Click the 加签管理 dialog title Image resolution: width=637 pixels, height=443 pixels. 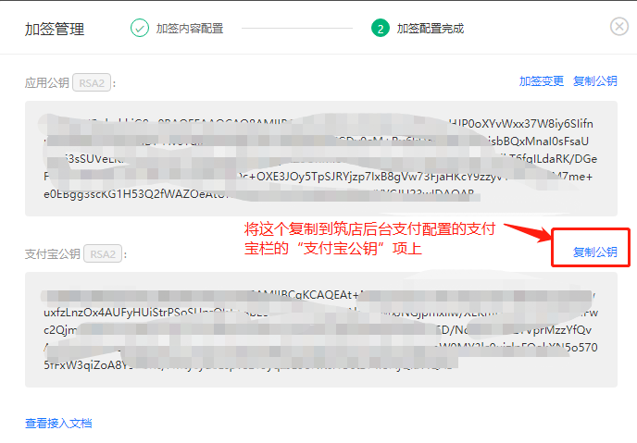click(x=55, y=30)
